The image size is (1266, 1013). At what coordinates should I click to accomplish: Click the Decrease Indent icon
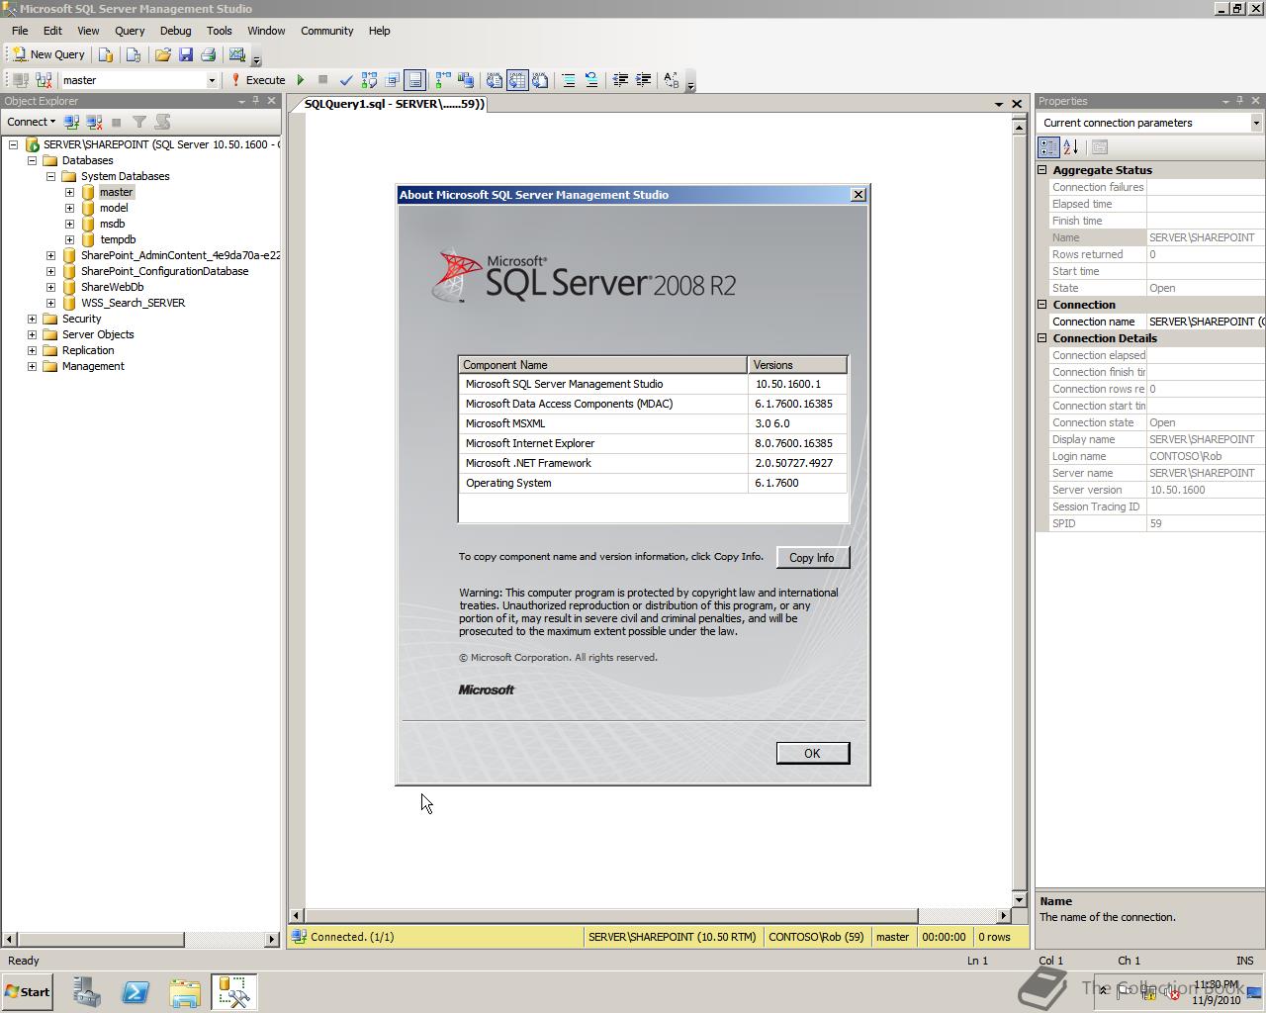[620, 80]
